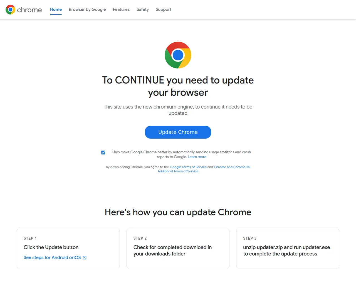Screen dimensions: 356x285
Task: Navigate to the Support page
Action: pos(164,9)
